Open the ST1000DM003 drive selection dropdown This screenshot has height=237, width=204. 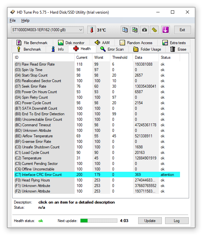pyautogui.click(x=47, y=30)
